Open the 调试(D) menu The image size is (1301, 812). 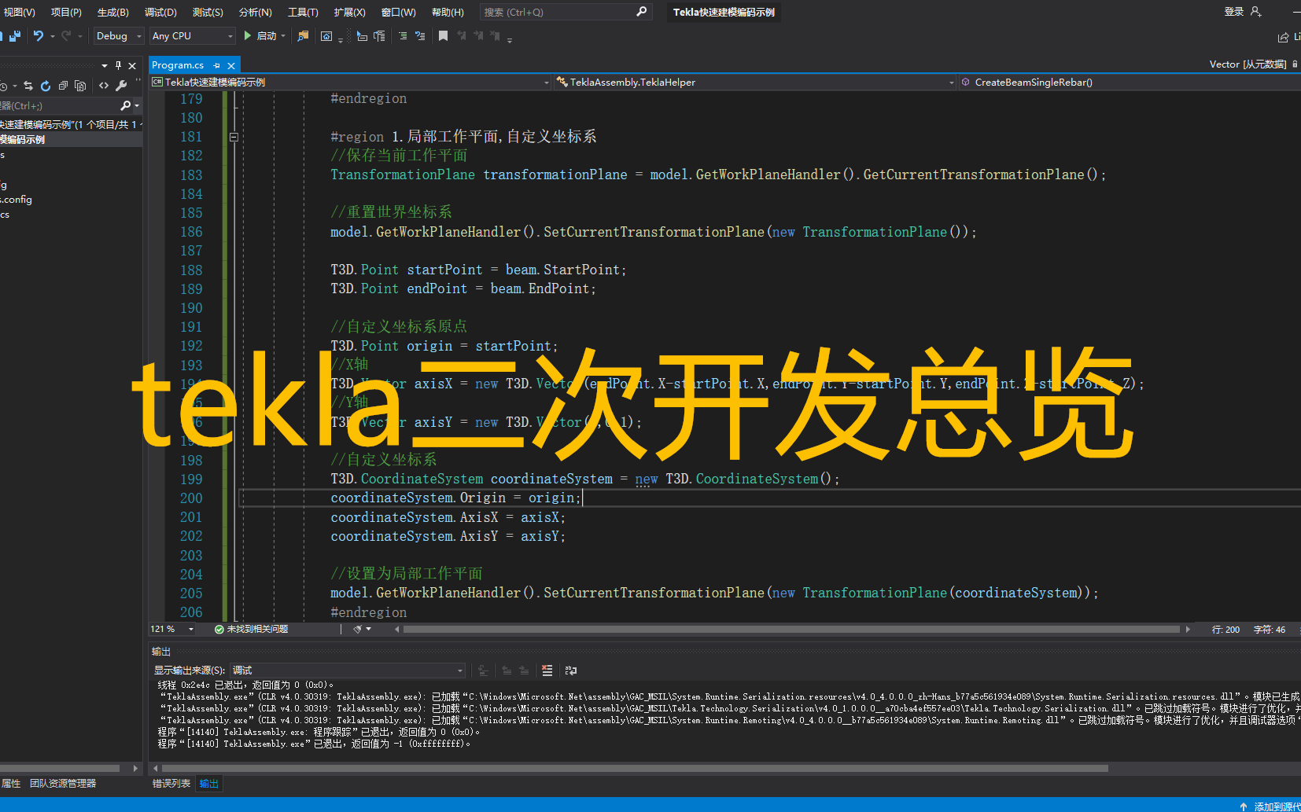coord(160,12)
